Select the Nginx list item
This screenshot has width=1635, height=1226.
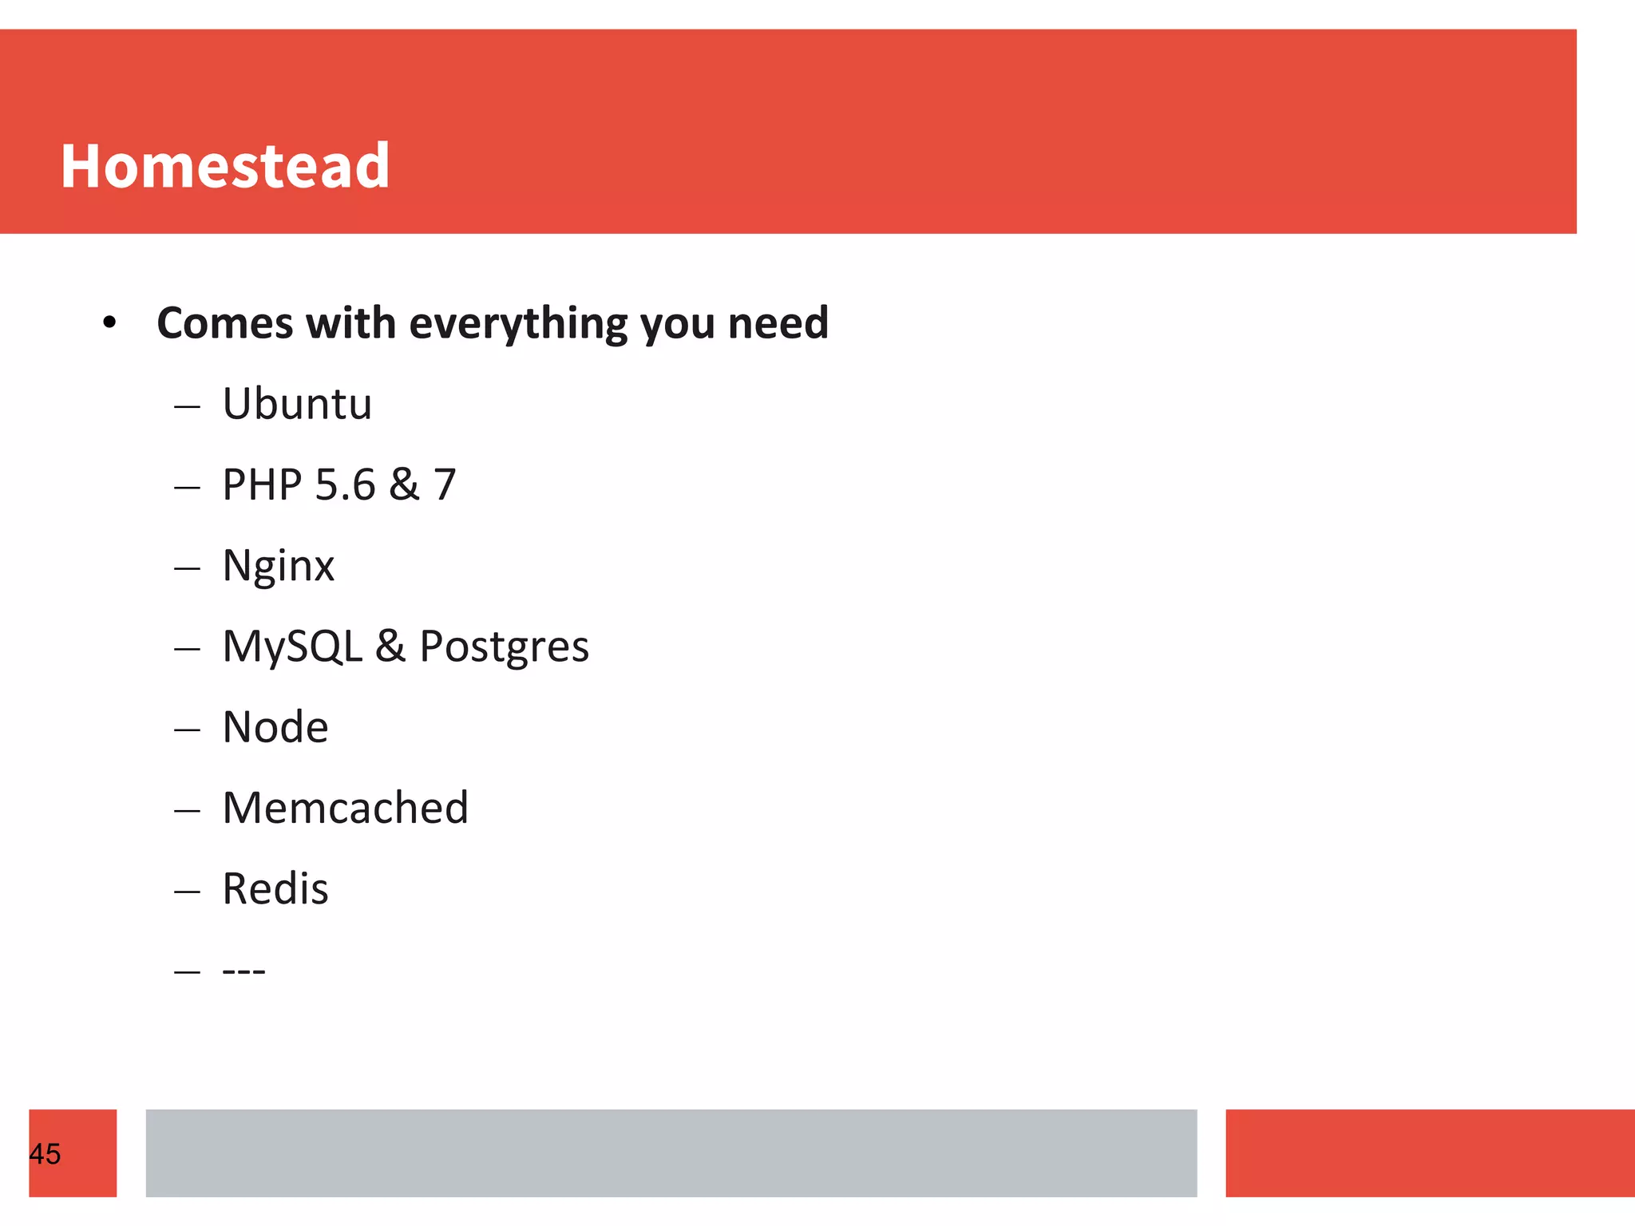tap(279, 568)
